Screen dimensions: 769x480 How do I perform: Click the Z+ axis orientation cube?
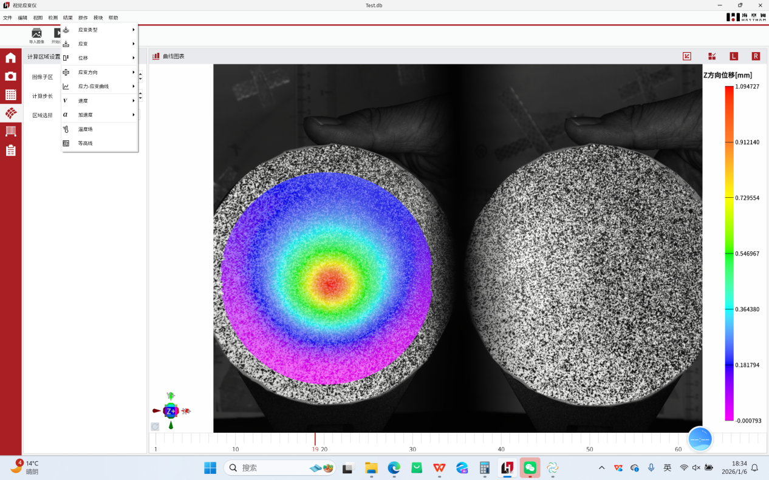pos(171,411)
